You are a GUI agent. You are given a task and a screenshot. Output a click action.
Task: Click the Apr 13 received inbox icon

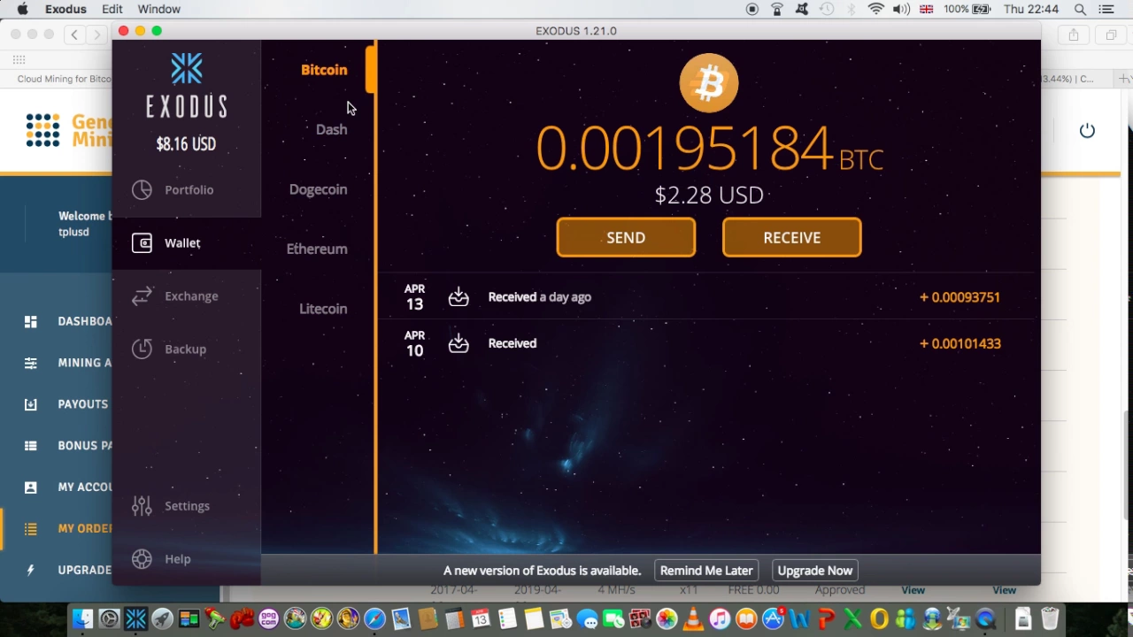coord(459,297)
